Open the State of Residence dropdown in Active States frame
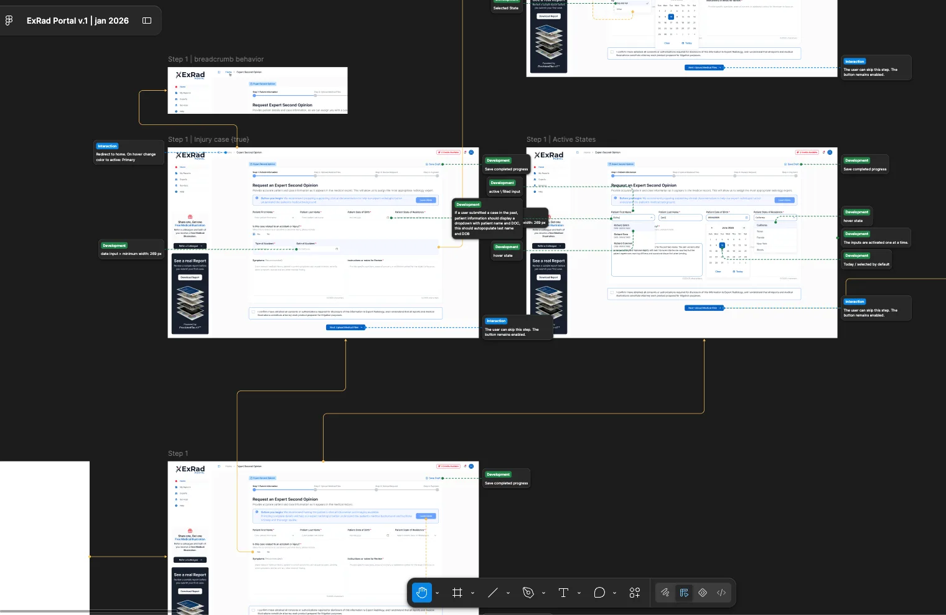The height and width of the screenshot is (615, 946). [x=775, y=218]
